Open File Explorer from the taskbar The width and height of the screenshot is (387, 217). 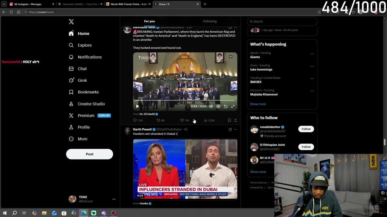click(44, 213)
